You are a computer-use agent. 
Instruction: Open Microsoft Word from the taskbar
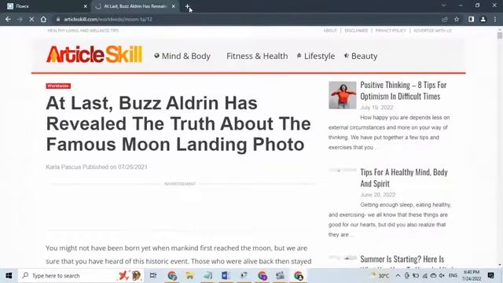[226, 276]
